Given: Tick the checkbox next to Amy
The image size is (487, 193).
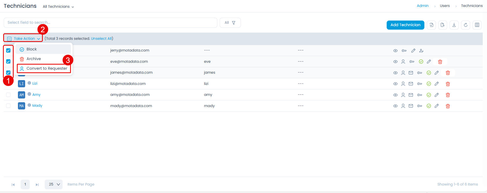Looking at the screenshot, I should click(x=8, y=95).
